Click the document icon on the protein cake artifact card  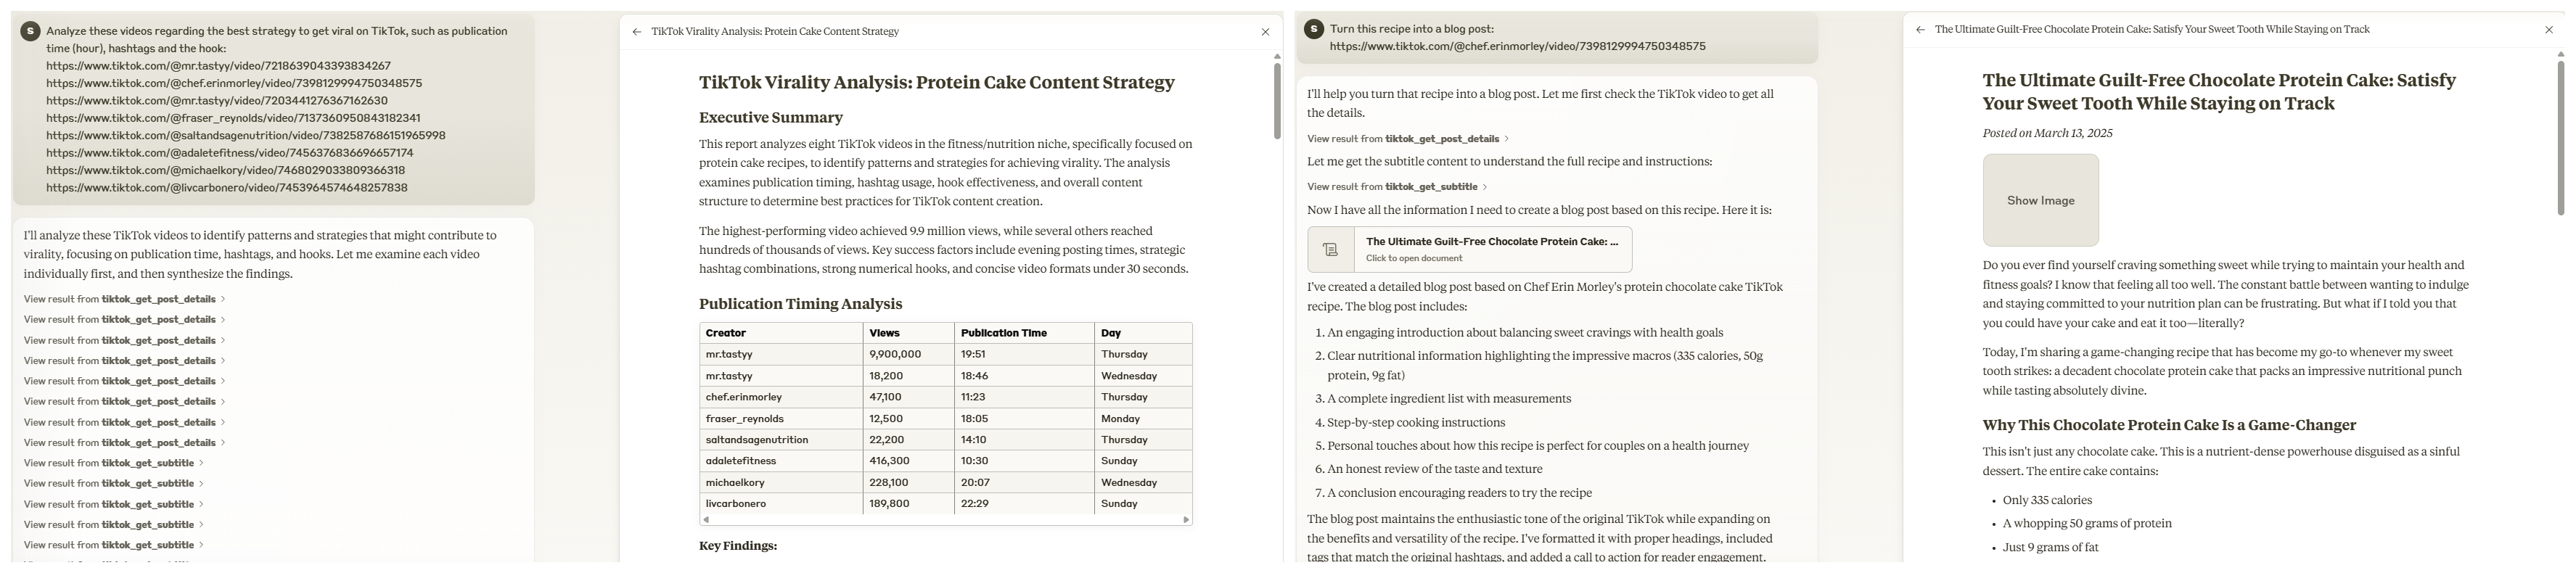click(1330, 250)
